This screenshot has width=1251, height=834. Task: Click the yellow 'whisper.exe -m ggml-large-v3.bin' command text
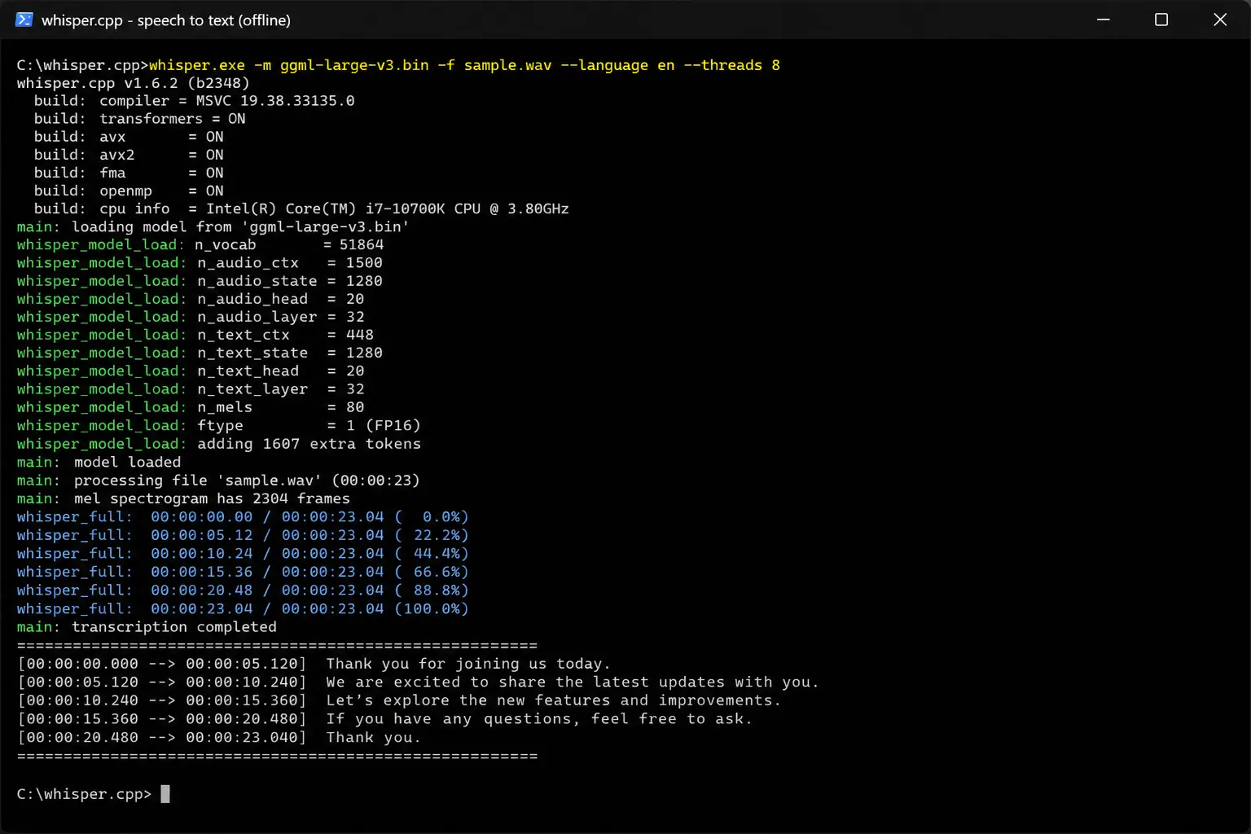pos(288,65)
